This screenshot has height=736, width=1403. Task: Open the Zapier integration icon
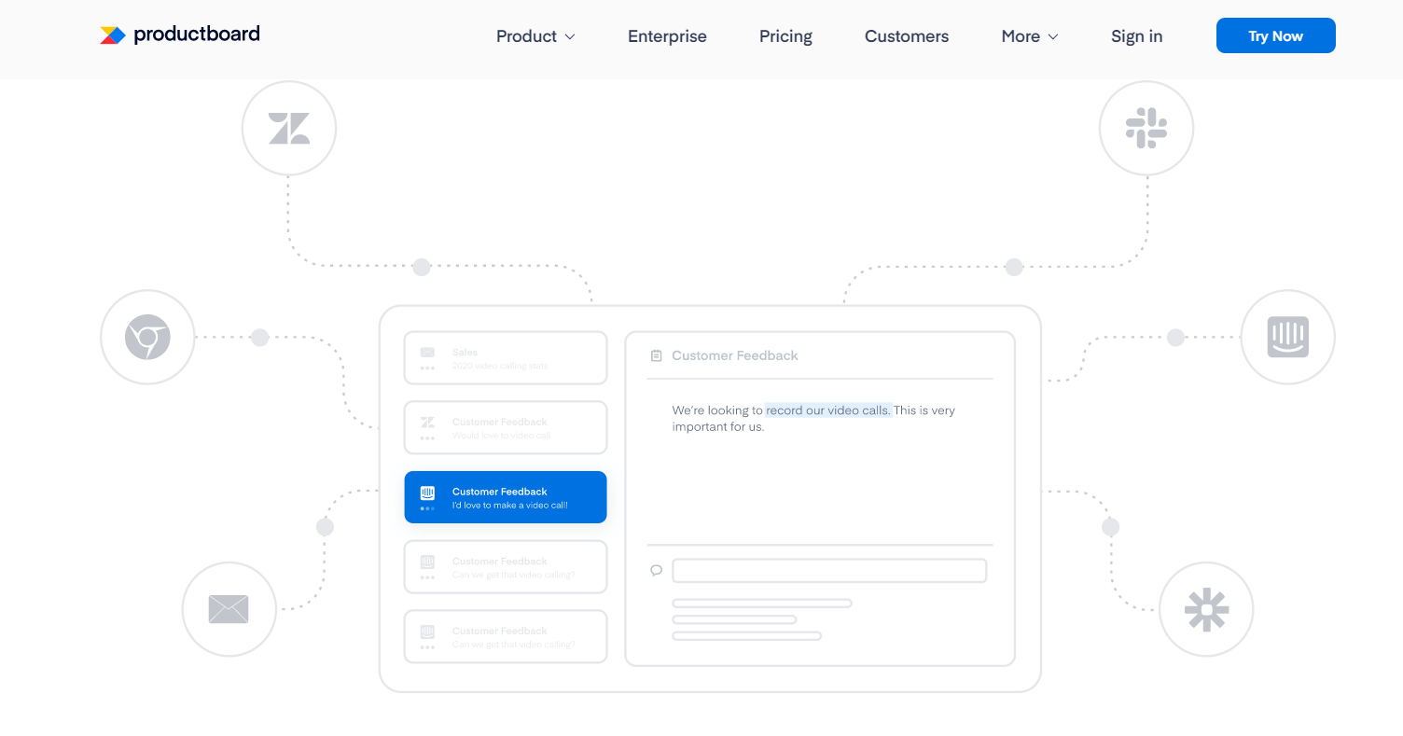1207,609
